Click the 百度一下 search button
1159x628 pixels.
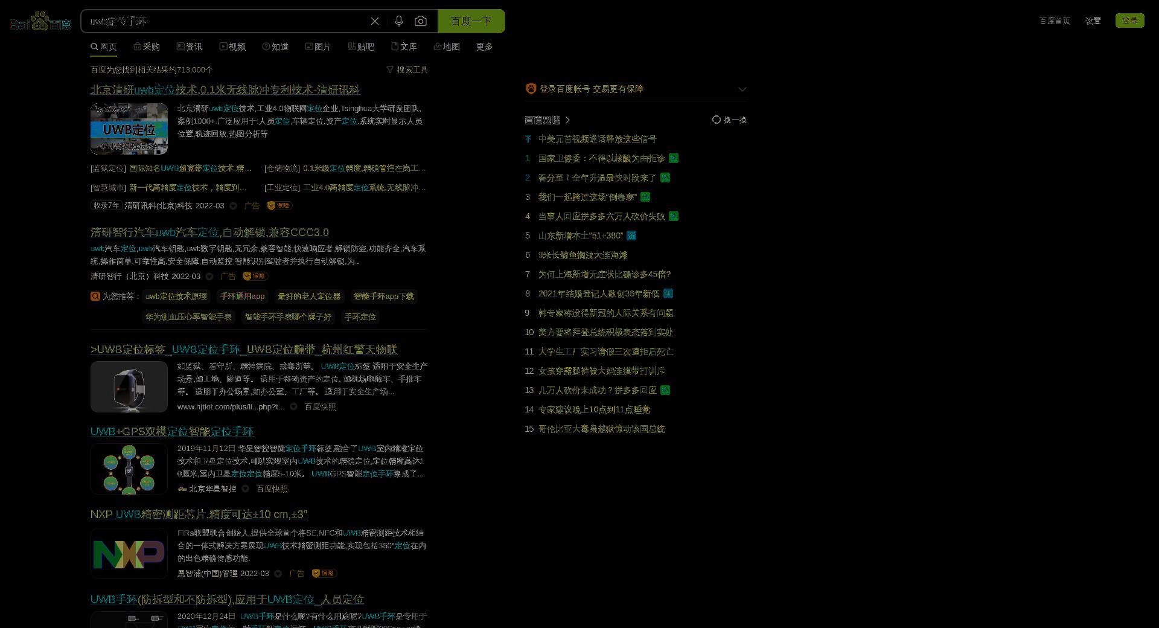tap(471, 21)
